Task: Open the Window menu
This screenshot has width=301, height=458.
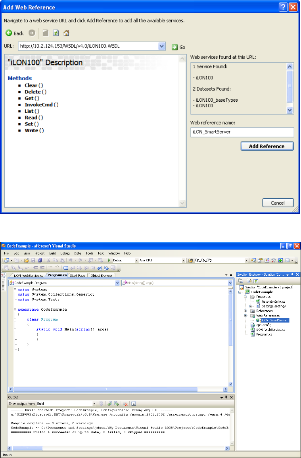Action: [x=114, y=253]
